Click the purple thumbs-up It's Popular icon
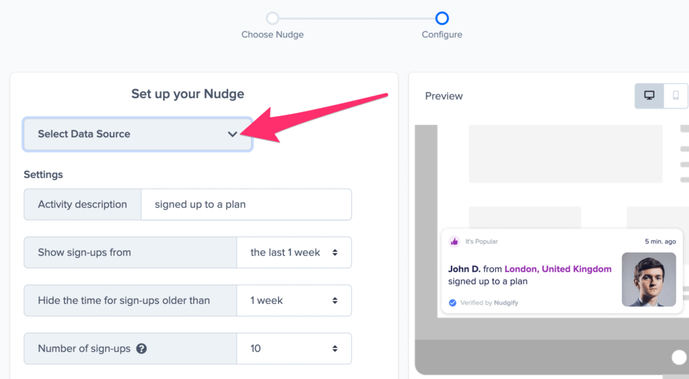Viewport: 689px width, 379px height. pos(454,241)
